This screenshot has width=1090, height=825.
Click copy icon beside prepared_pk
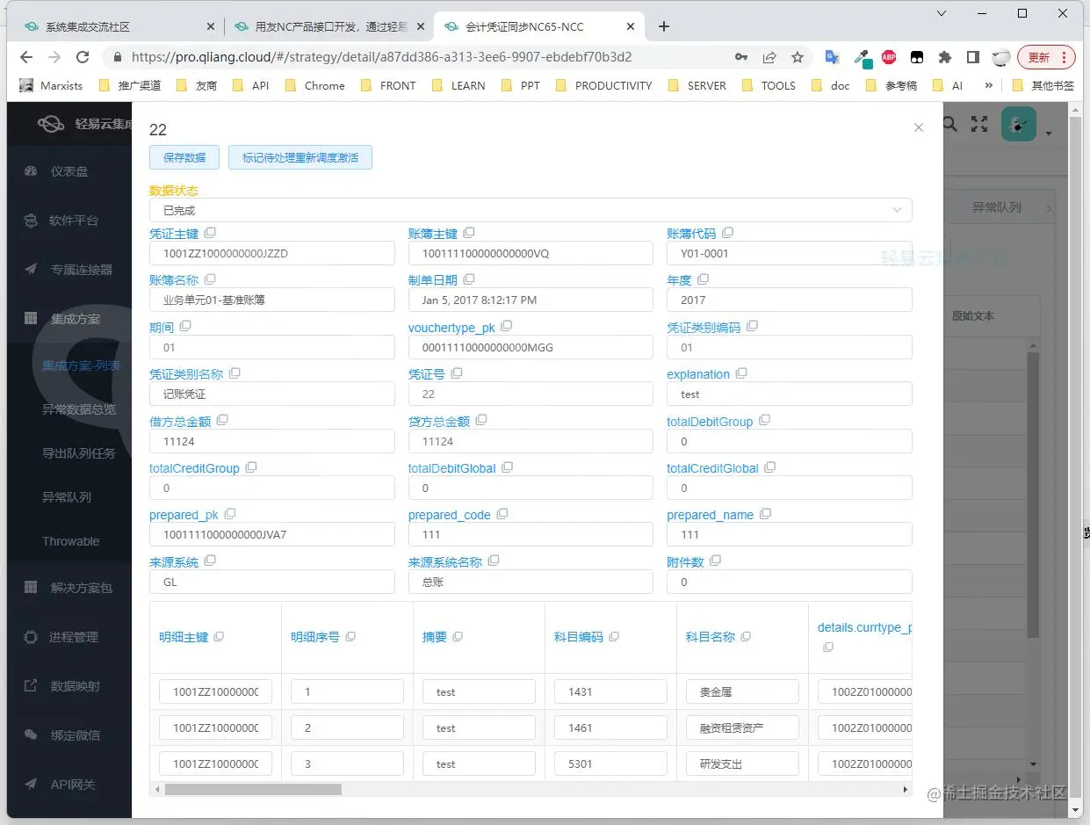(x=230, y=514)
